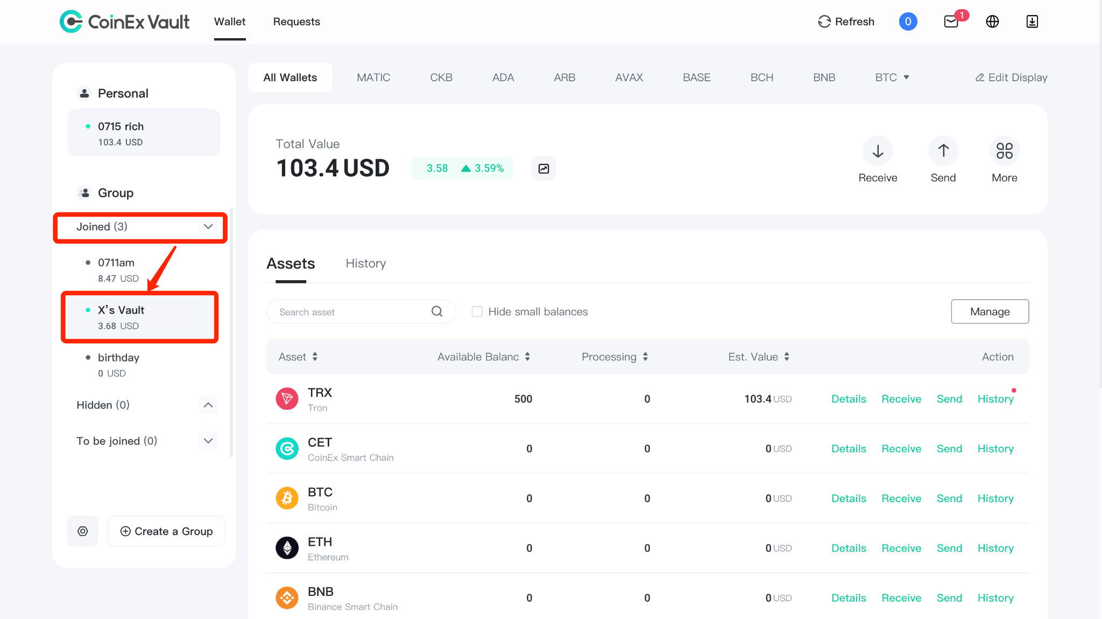Image resolution: width=1102 pixels, height=619 pixels.
Task: Select the 0715 rich personal wallet
Action: (x=144, y=133)
